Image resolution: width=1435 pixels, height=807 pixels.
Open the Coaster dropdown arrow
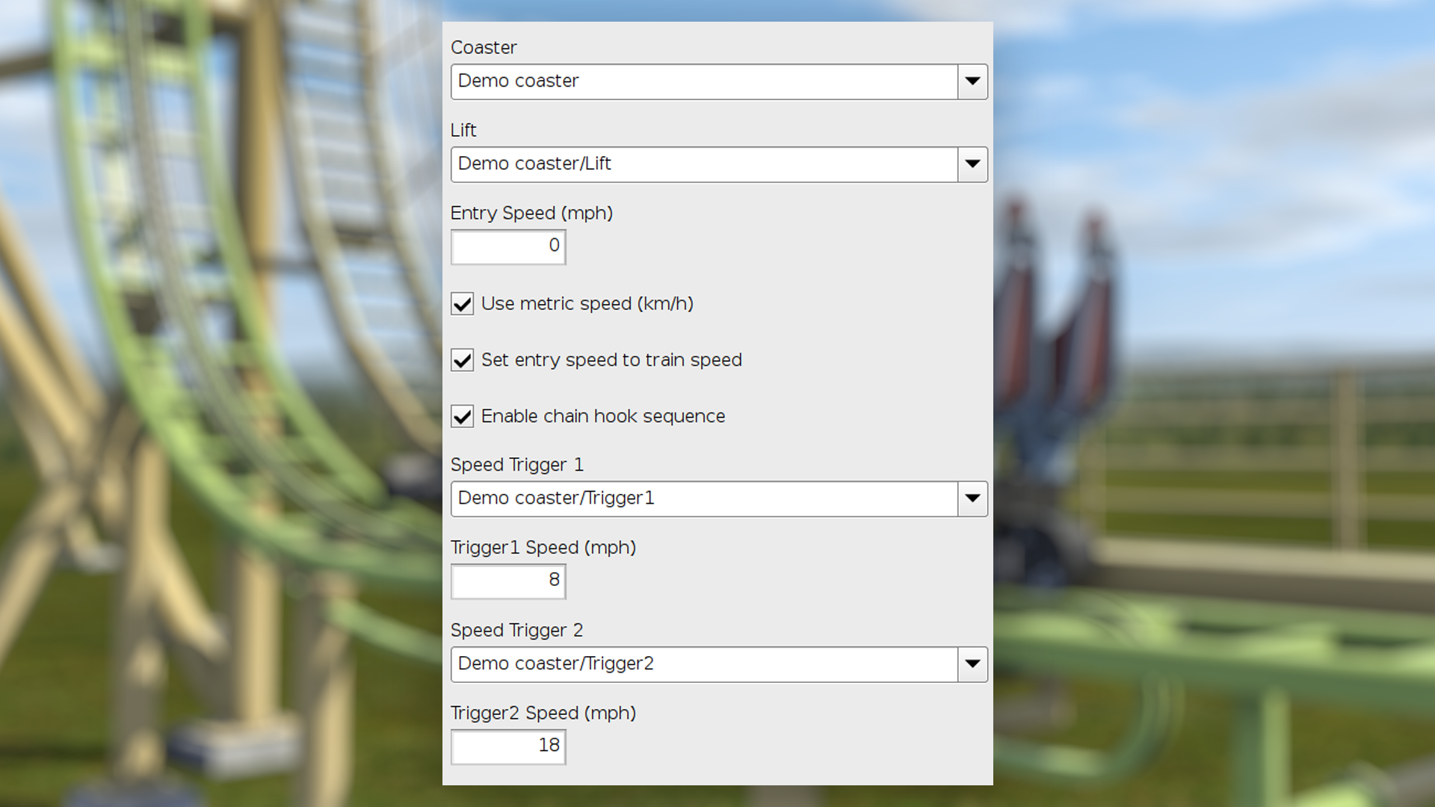coord(972,81)
